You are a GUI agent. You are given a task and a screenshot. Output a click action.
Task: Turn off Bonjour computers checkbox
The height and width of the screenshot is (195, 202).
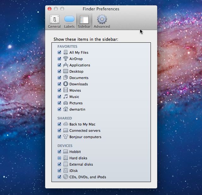tap(59, 137)
